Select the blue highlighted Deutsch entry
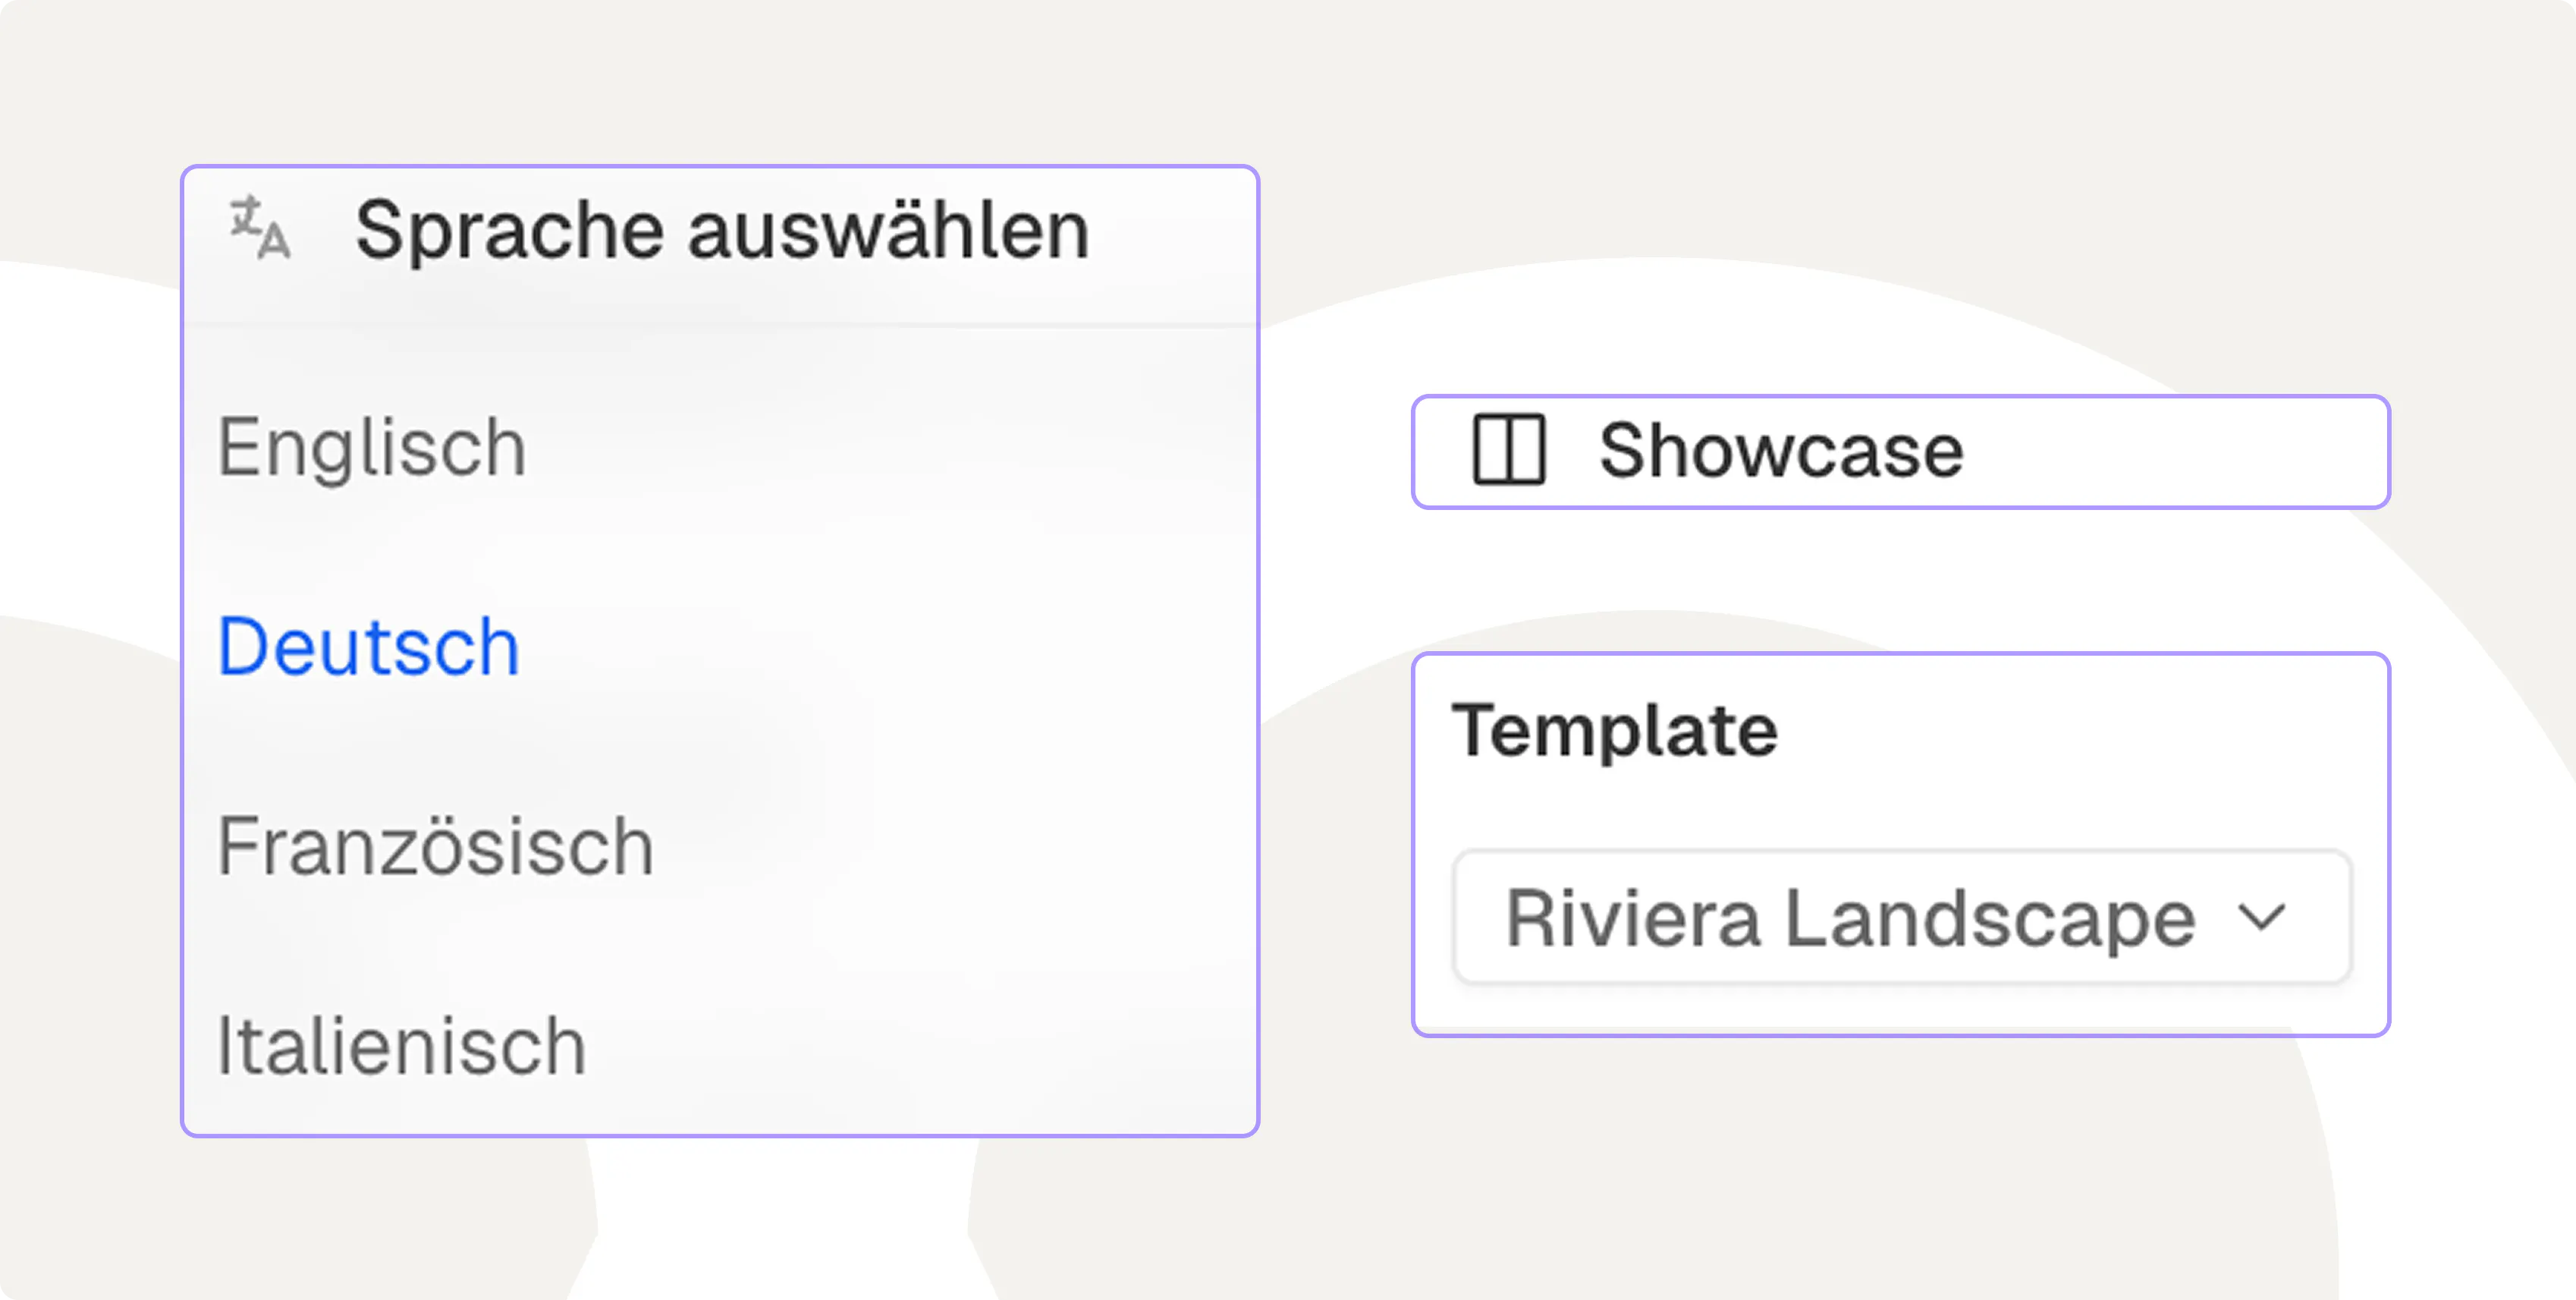Screen dimensions: 2576x1300 (369, 647)
